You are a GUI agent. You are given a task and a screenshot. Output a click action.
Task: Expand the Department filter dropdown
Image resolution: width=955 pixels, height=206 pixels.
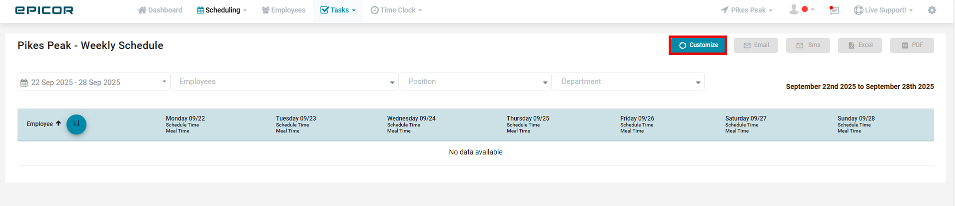pyautogui.click(x=628, y=81)
